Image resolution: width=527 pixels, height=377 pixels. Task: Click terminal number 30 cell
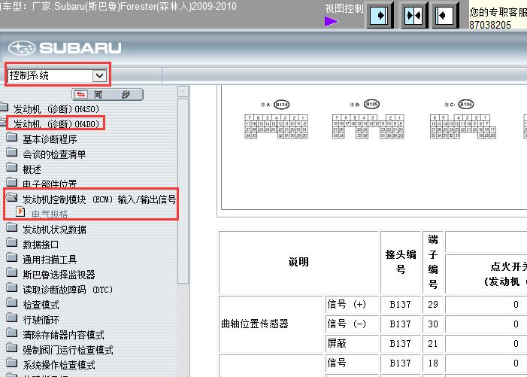click(433, 324)
